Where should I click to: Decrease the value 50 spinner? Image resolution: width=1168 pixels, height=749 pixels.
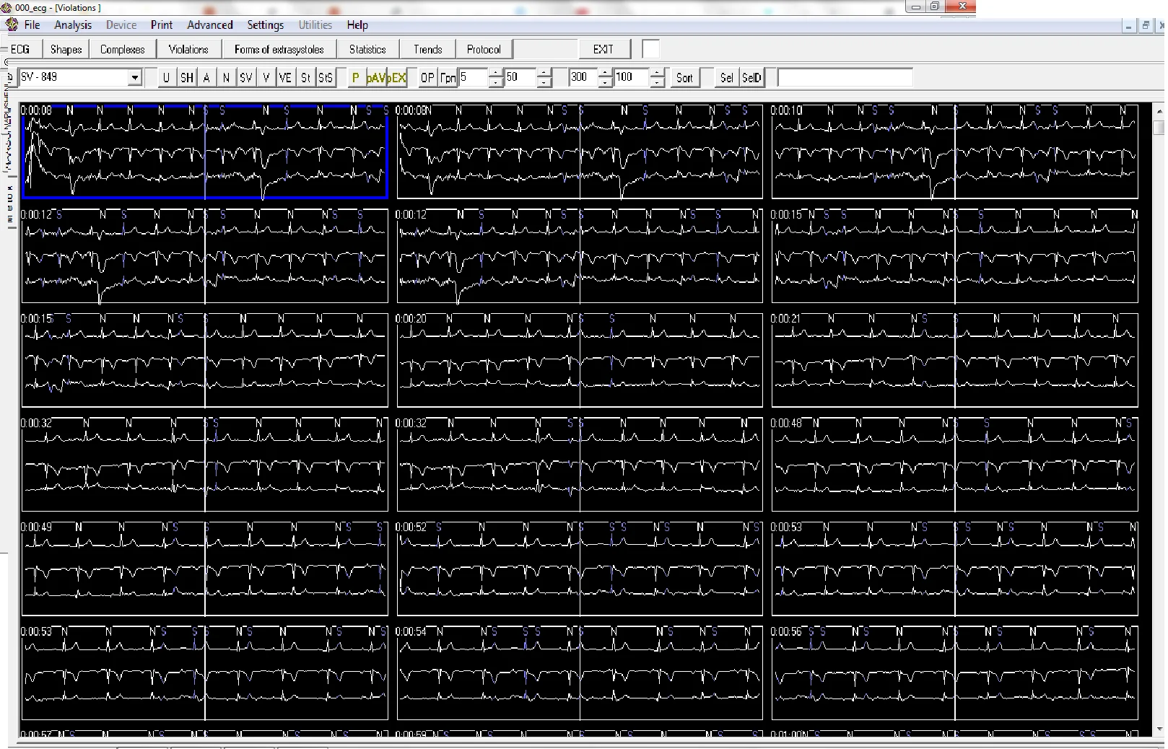tap(545, 82)
